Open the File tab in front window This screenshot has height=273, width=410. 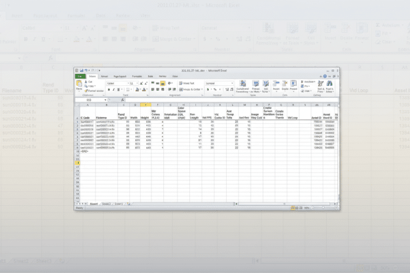click(x=80, y=77)
